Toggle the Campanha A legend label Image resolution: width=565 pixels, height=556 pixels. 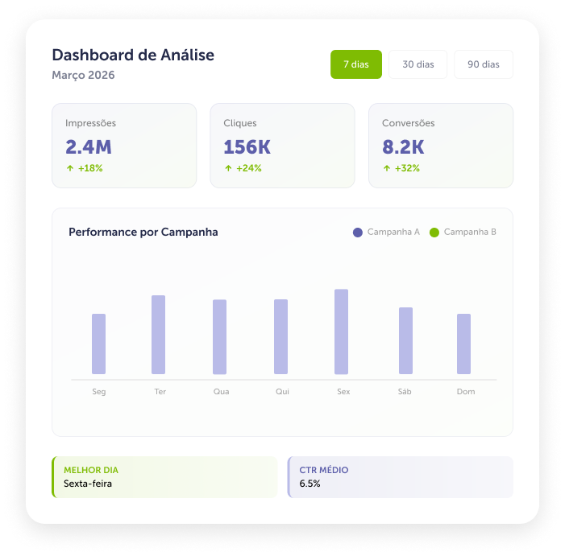393,232
